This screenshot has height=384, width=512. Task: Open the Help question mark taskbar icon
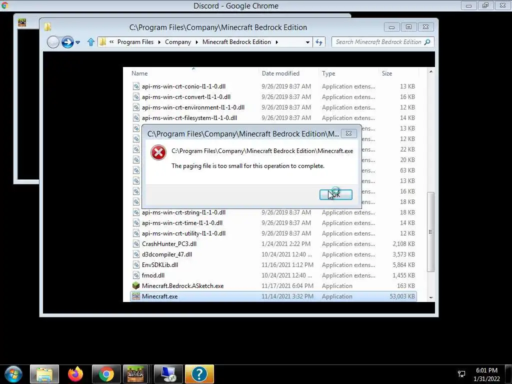click(x=199, y=374)
